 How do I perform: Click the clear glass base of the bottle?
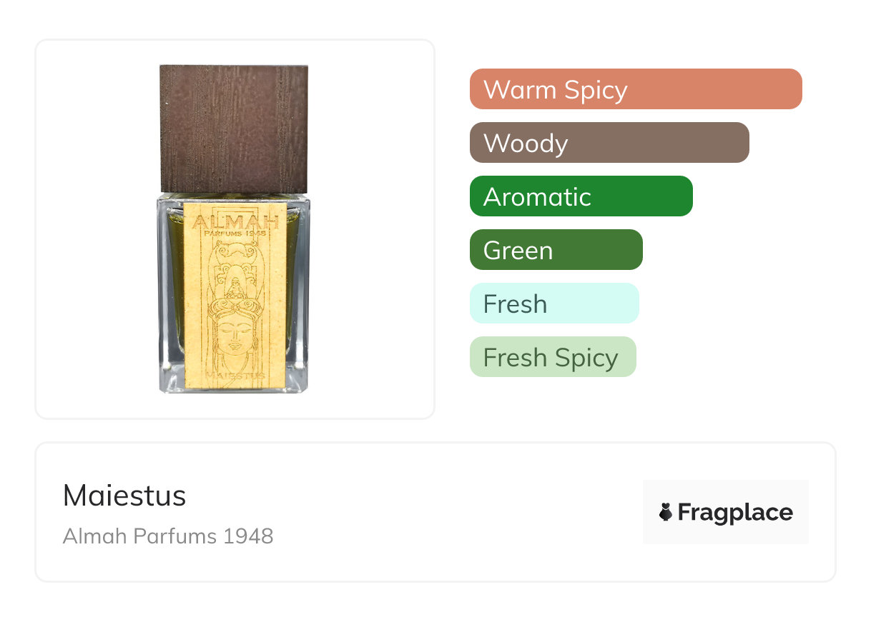[x=235, y=388]
